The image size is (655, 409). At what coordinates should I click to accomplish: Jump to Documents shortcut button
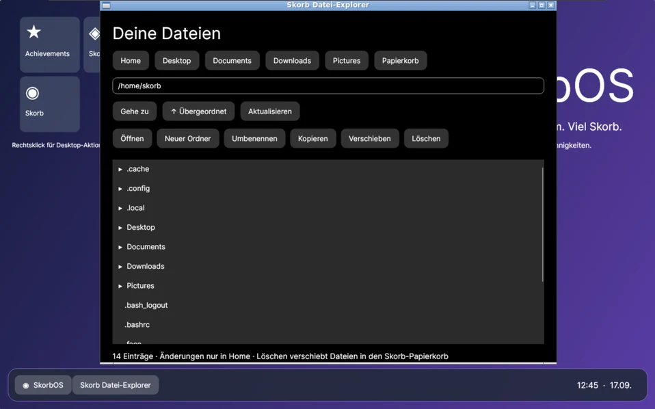pyautogui.click(x=232, y=61)
